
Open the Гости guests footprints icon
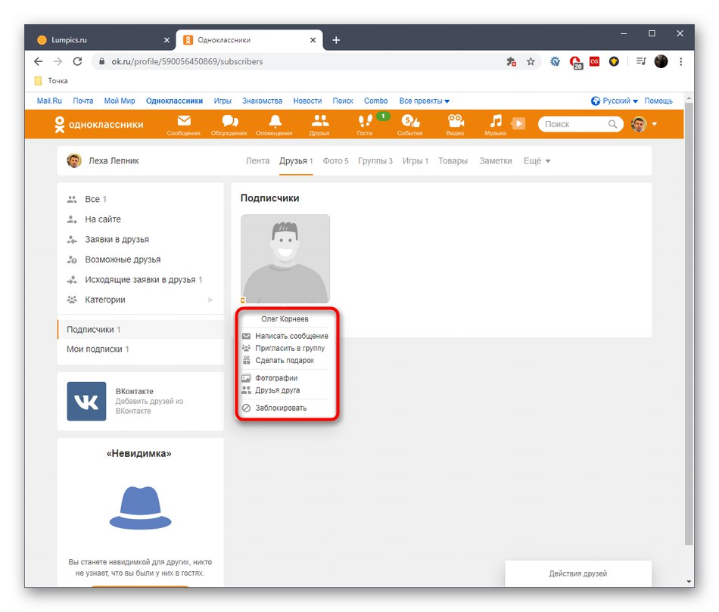365,124
